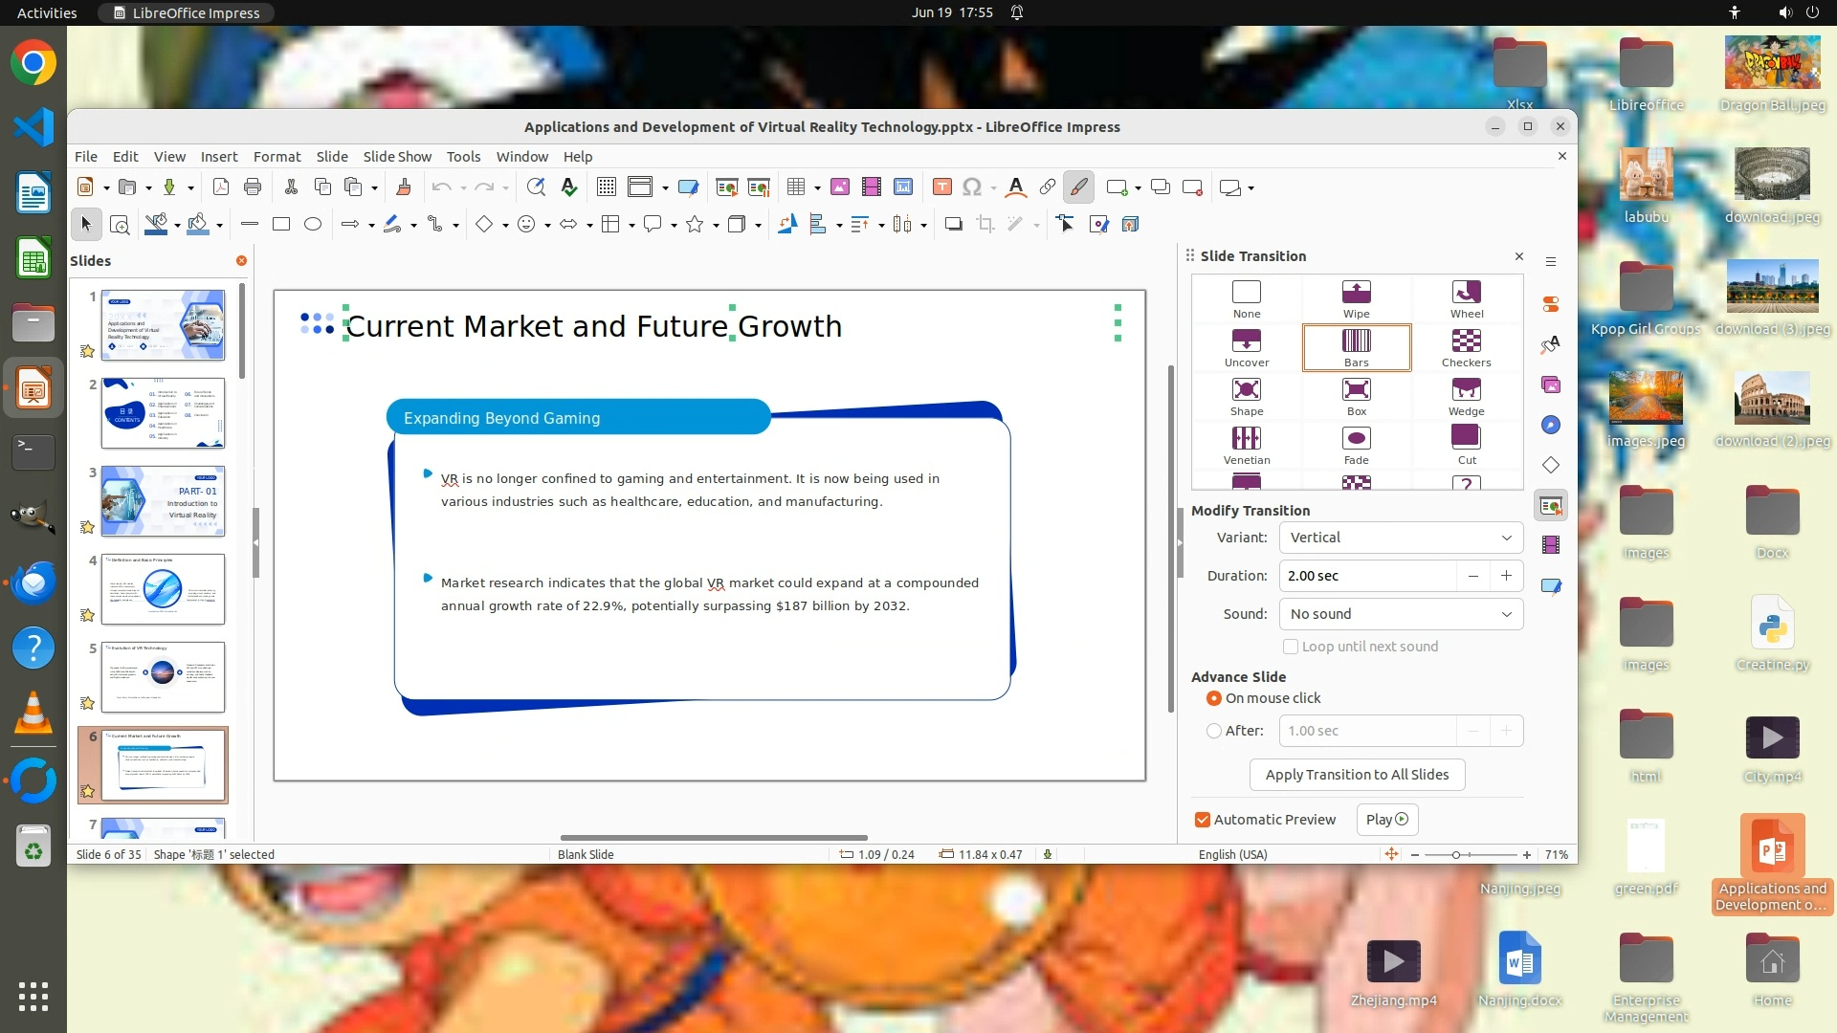Choose the Checkers transition
The height and width of the screenshot is (1033, 1837).
click(x=1466, y=341)
